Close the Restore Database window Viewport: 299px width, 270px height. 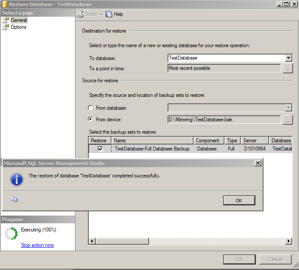(x=294, y=4)
